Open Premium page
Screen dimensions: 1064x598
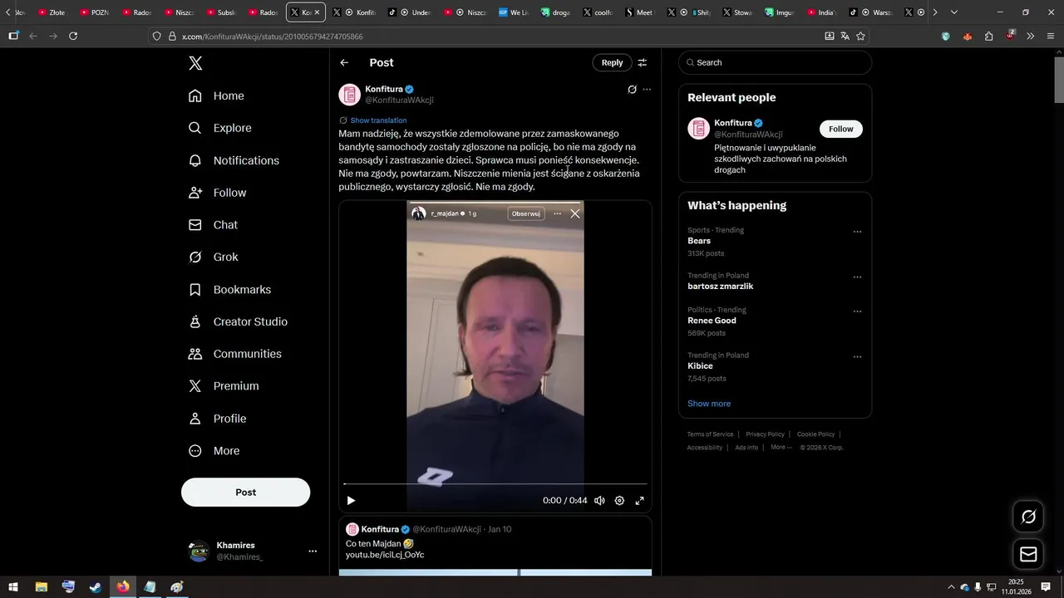223,386
